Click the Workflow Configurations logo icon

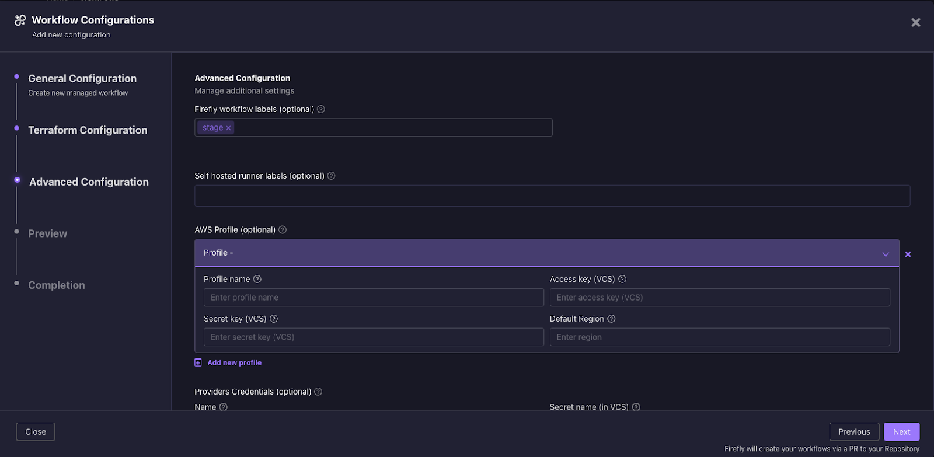coord(20,20)
